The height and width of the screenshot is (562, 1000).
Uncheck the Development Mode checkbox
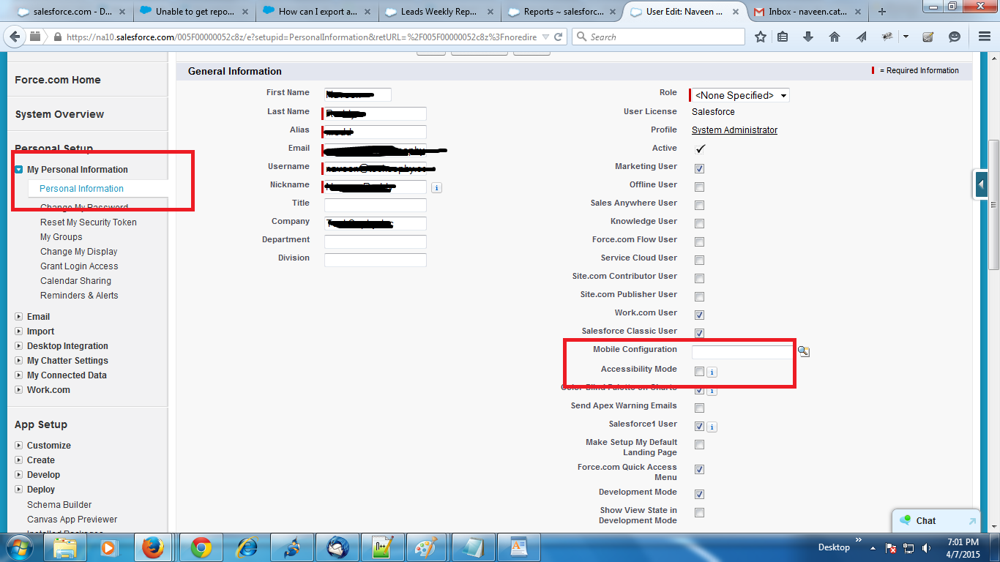tap(699, 494)
